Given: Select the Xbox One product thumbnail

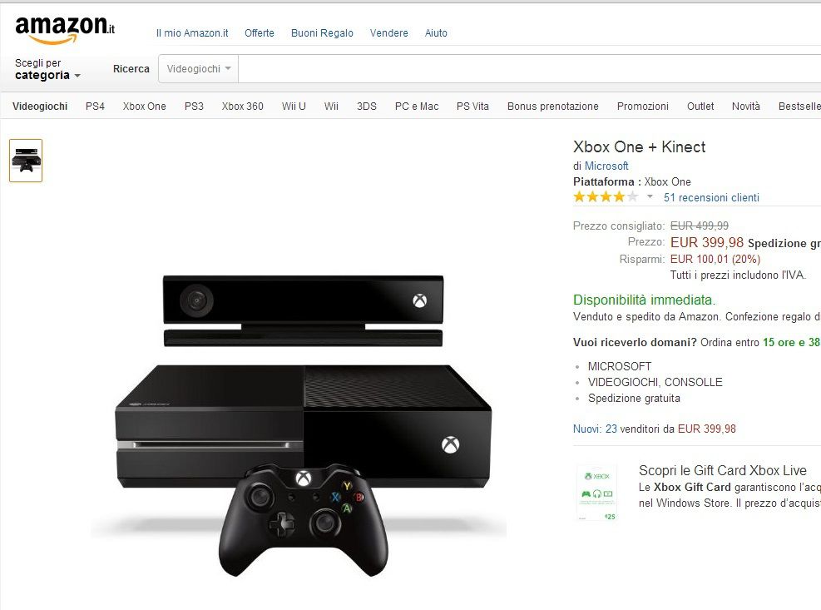Looking at the screenshot, I should (26, 161).
